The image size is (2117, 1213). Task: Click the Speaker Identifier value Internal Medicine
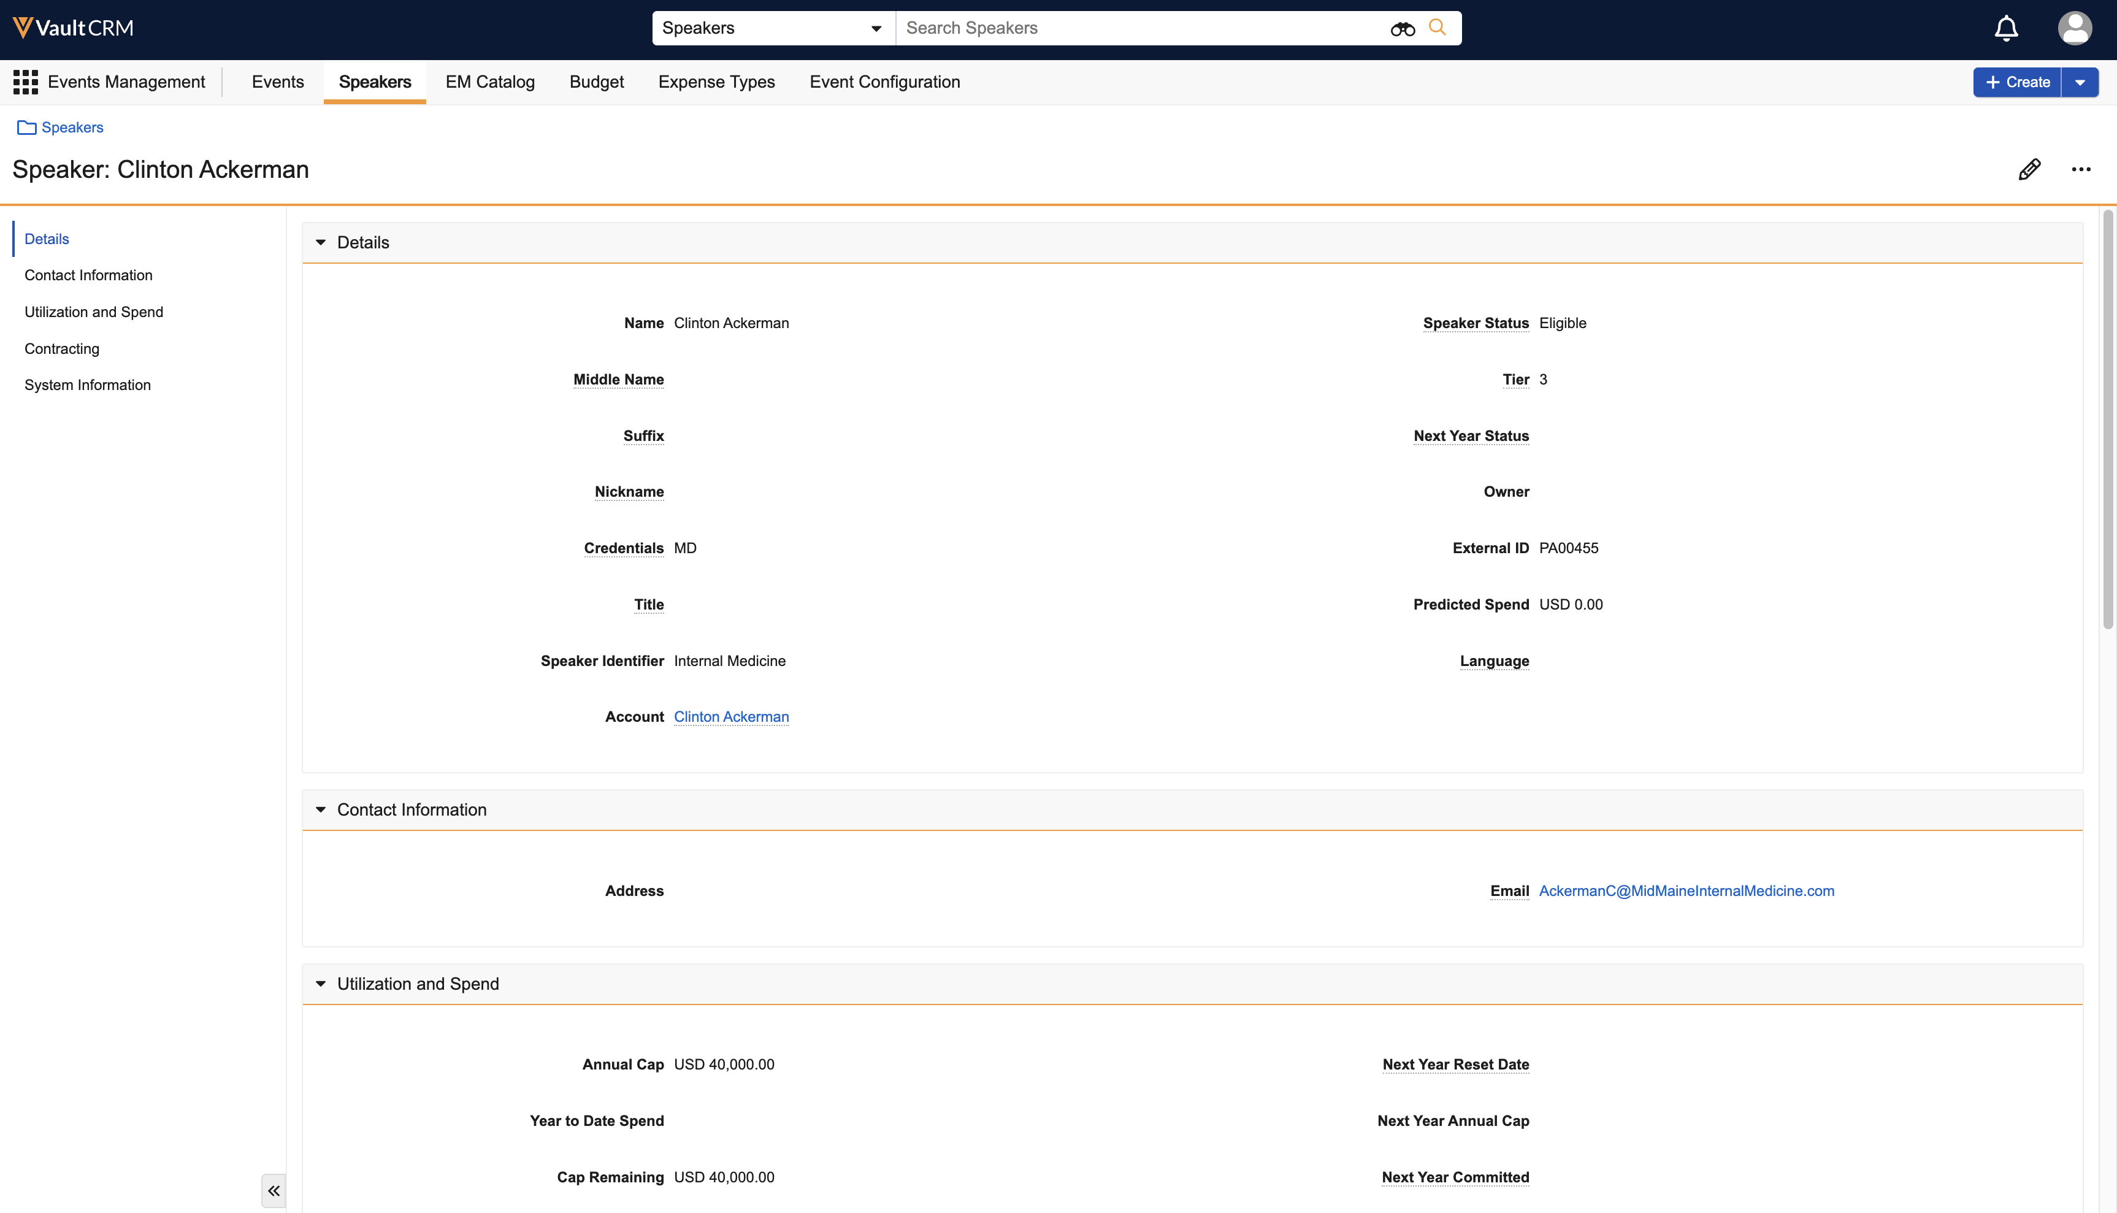(x=730, y=660)
